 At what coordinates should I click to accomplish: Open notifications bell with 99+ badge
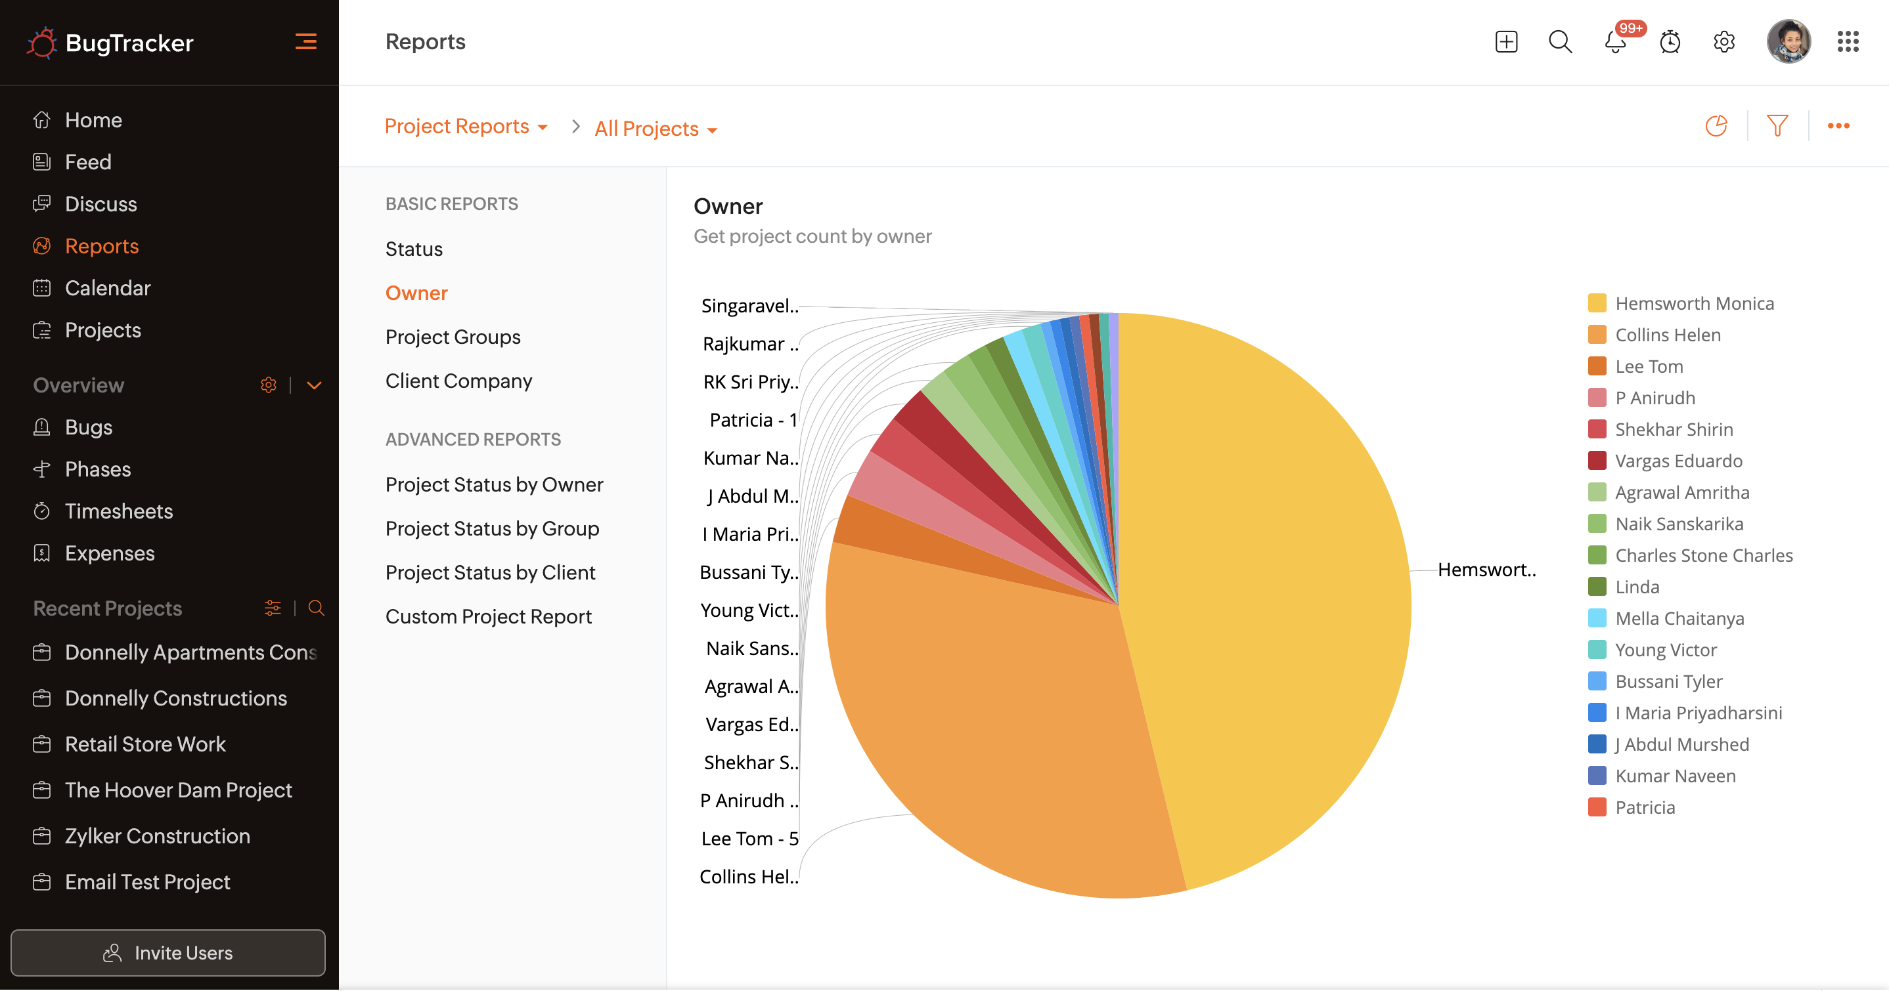(x=1614, y=42)
